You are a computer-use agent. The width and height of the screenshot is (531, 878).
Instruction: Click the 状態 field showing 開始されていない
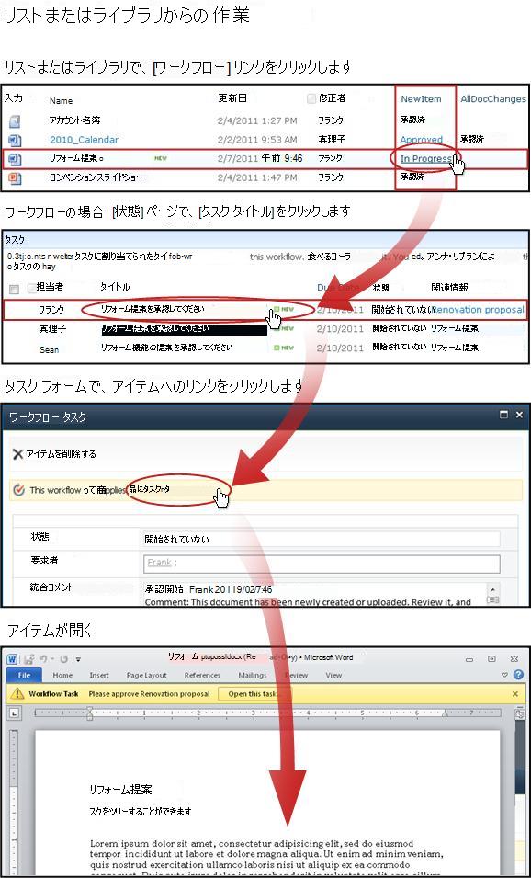click(x=322, y=540)
